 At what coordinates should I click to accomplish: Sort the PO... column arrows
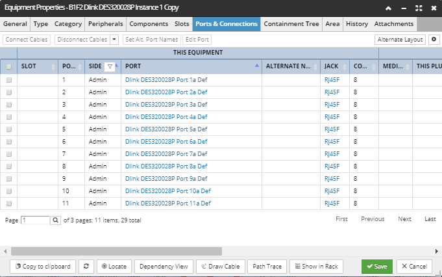[80, 66]
